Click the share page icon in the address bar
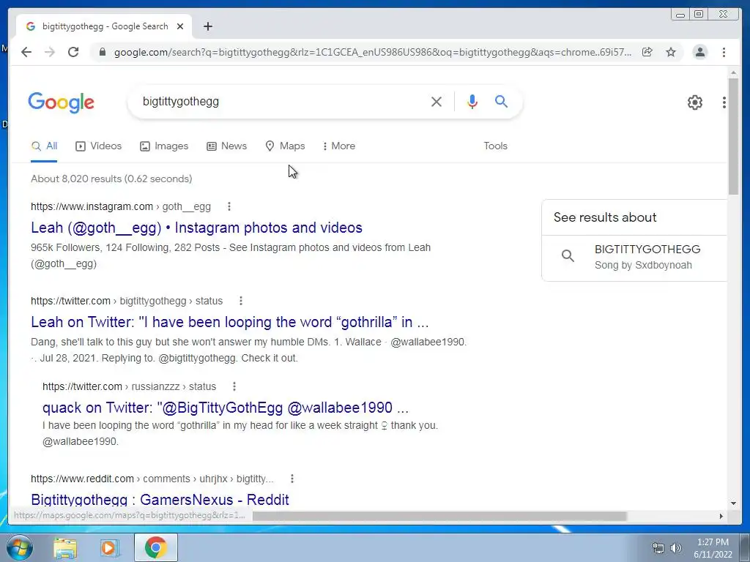Screen dimensions: 750x562 (x=647, y=52)
